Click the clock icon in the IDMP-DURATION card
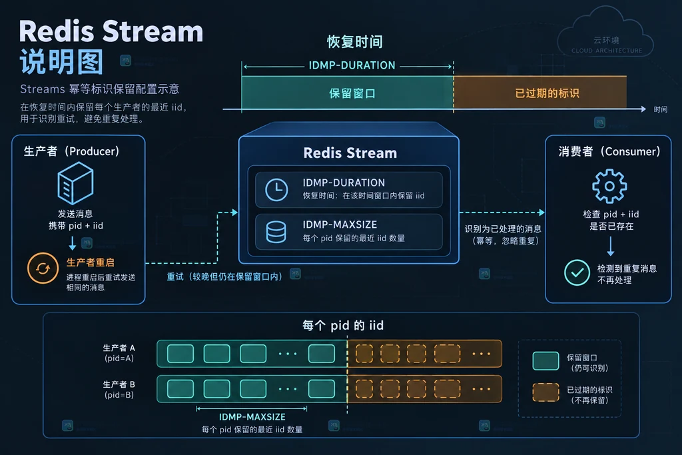The height and width of the screenshot is (455, 682). [x=276, y=190]
